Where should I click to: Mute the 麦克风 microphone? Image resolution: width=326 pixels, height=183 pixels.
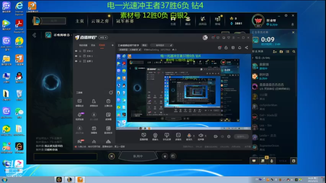pos(189,137)
